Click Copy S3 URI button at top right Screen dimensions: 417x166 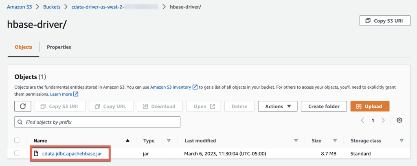coord(384,21)
